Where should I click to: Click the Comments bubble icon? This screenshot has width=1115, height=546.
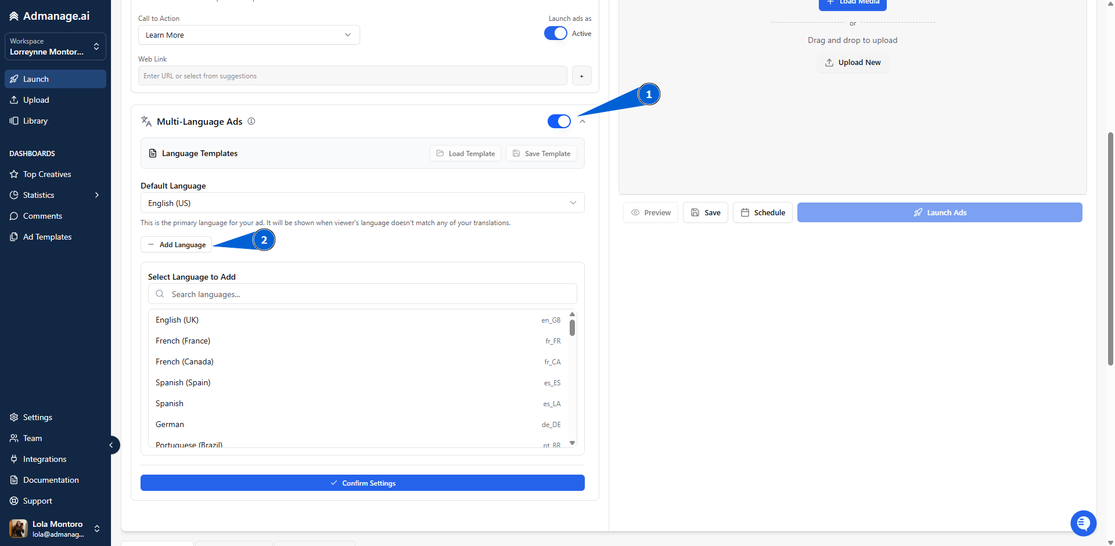coord(14,216)
